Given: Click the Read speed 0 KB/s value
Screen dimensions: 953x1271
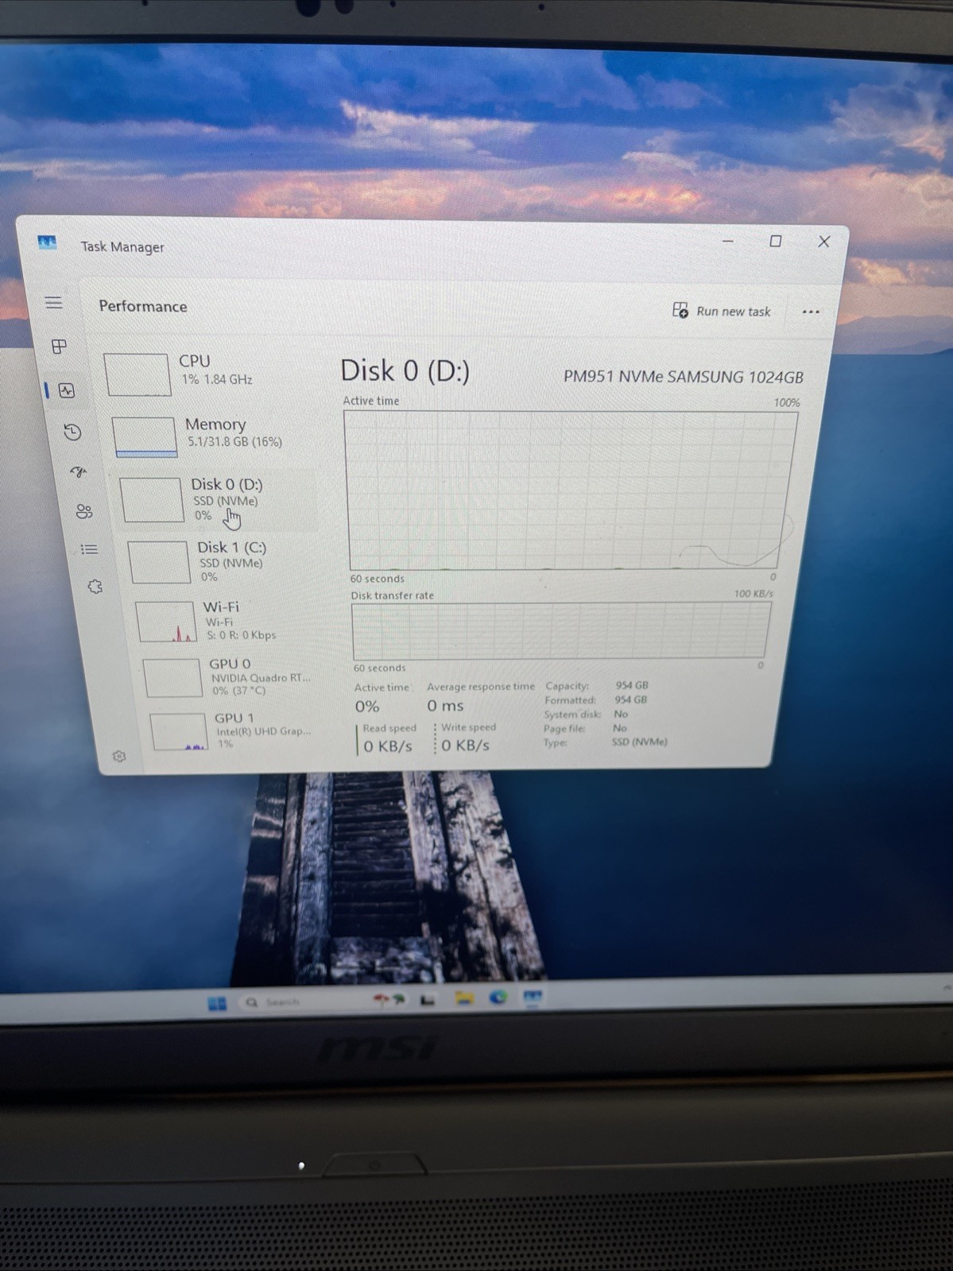Looking at the screenshot, I should click(x=388, y=746).
